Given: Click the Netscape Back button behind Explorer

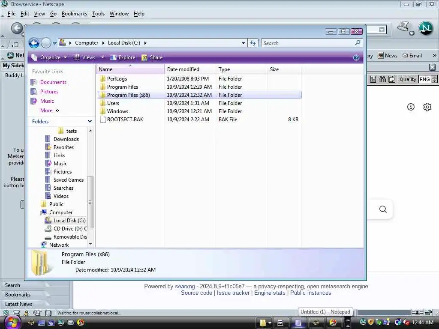Looking at the screenshot, I should 17,28.
